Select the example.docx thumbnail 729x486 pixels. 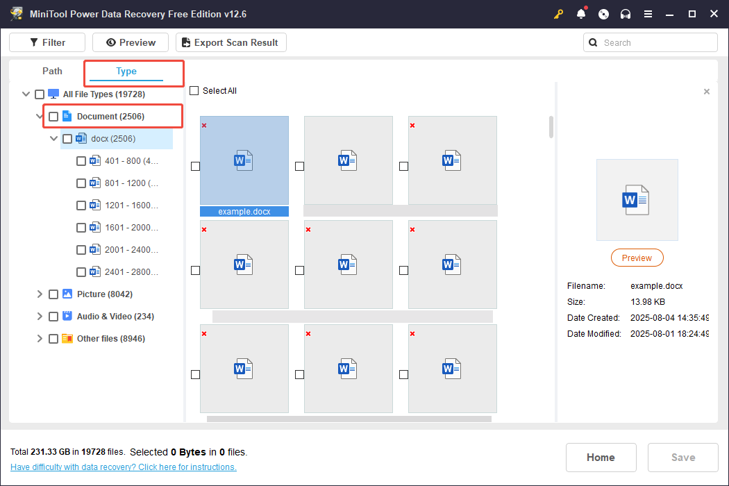[244, 160]
